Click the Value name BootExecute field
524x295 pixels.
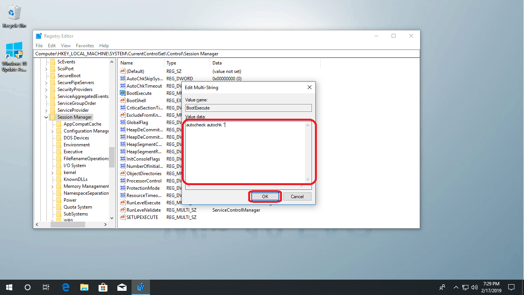point(249,108)
